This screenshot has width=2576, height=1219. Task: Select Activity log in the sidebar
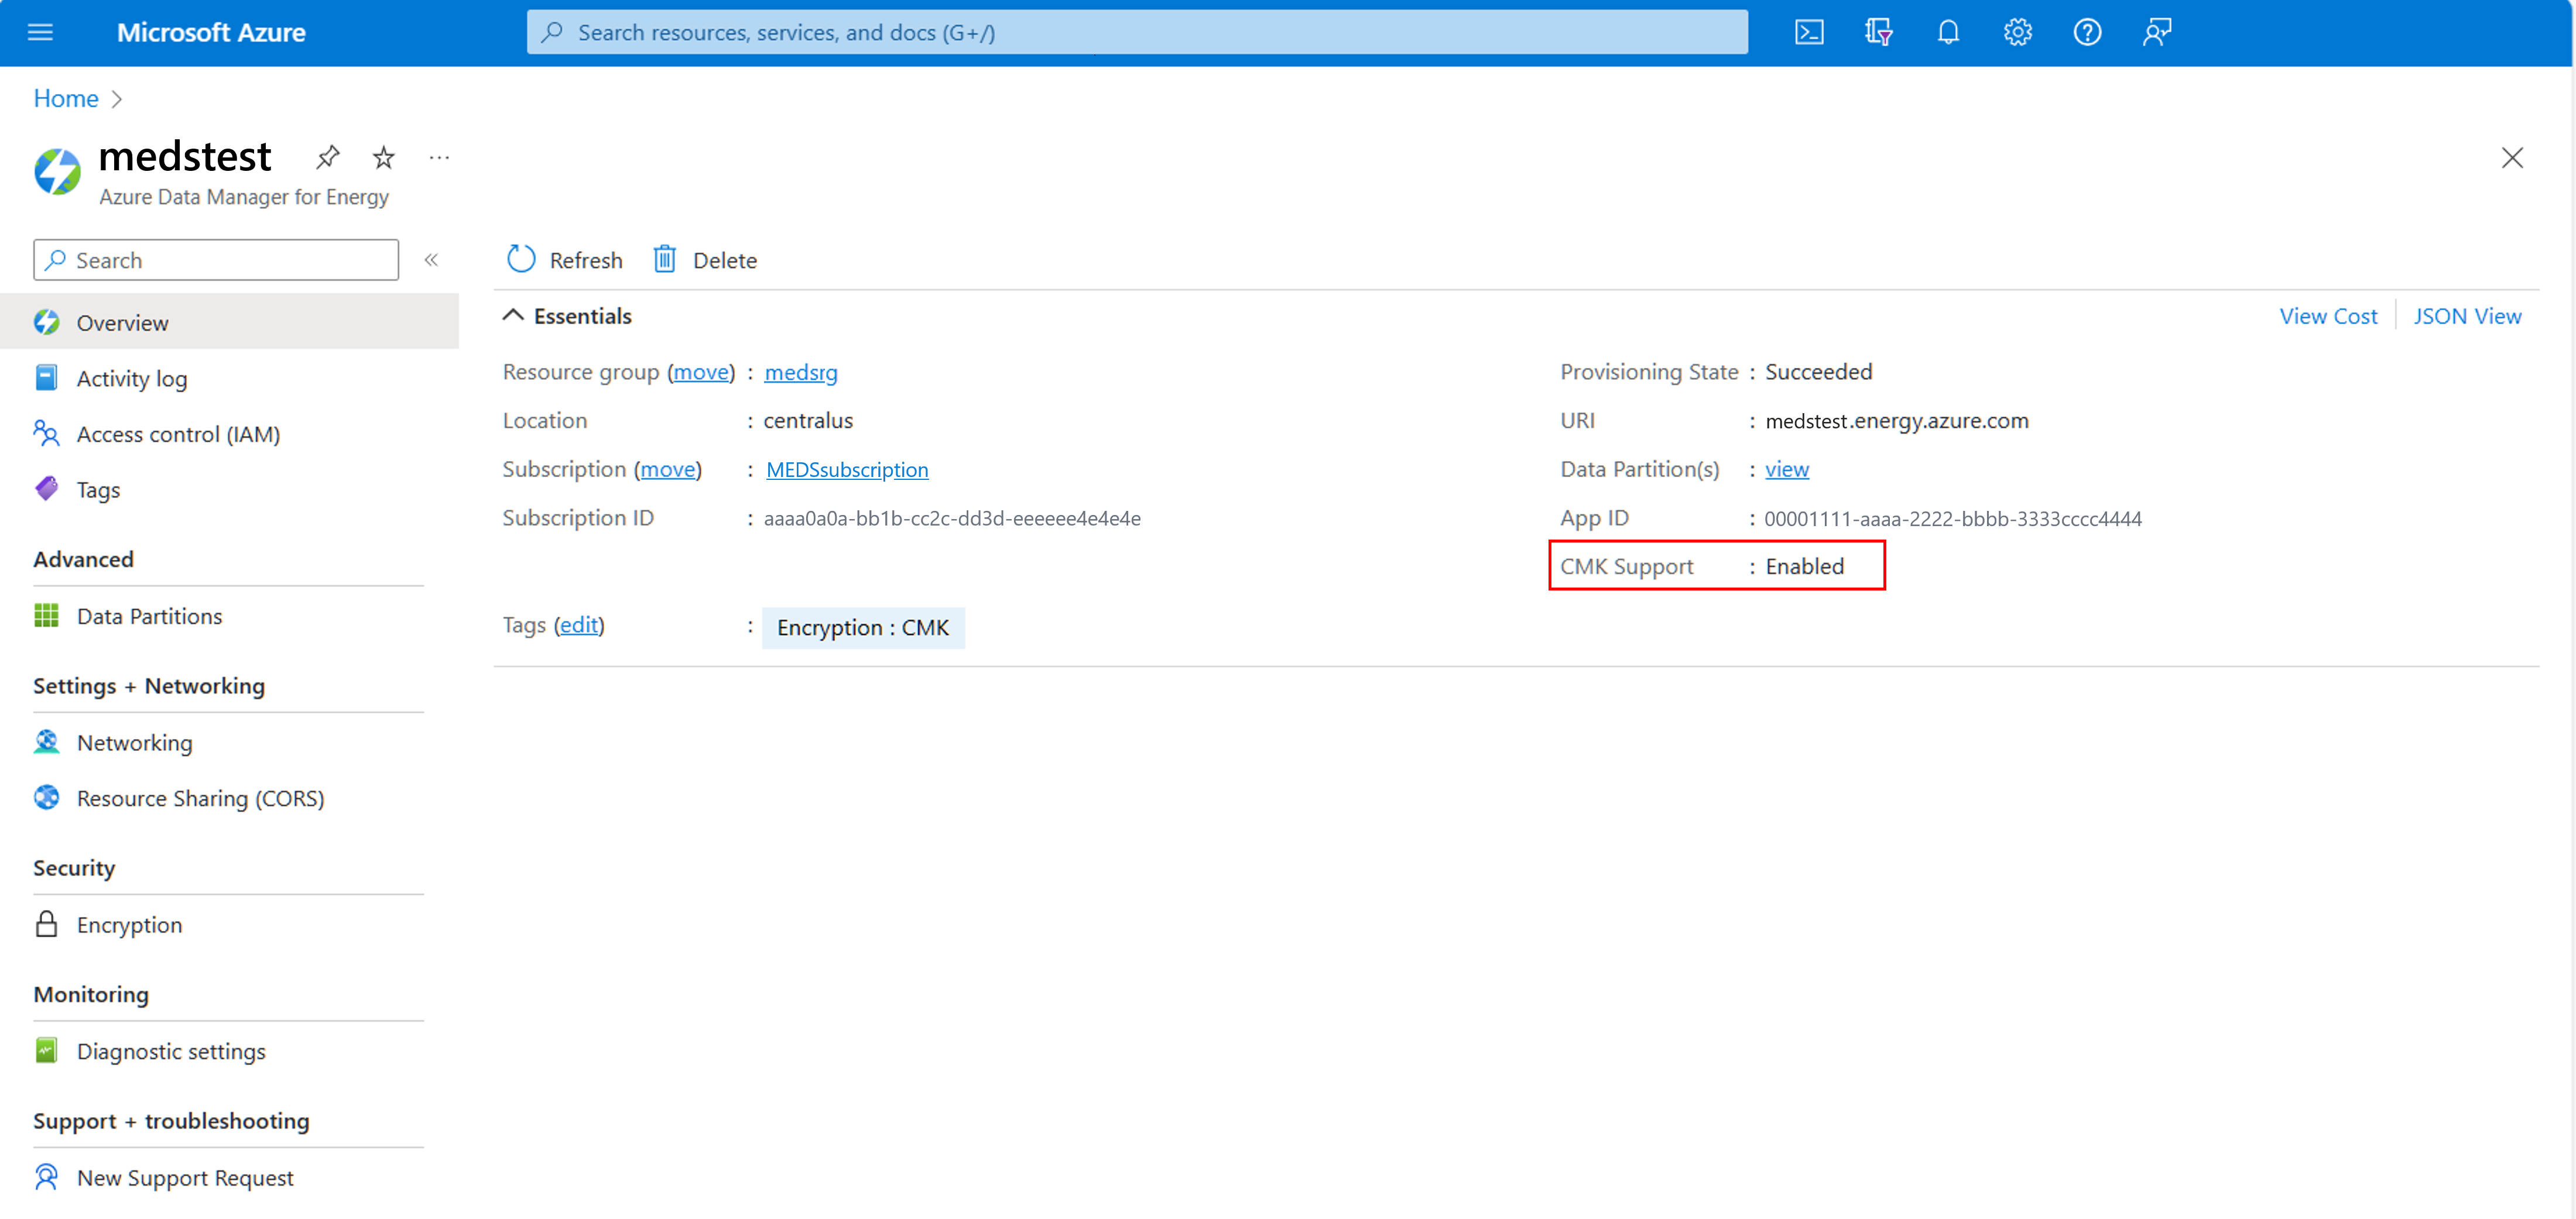click(132, 377)
